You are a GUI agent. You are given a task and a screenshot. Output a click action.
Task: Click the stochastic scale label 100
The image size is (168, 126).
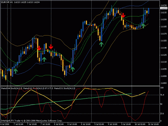coord(162,88)
